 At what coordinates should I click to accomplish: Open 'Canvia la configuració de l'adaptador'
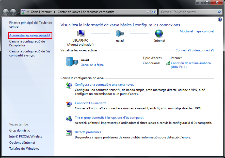[x=27, y=43]
